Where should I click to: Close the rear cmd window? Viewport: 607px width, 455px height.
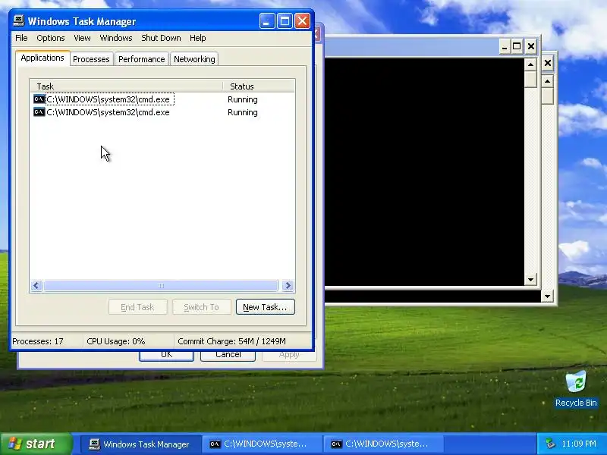pos(547,63)
